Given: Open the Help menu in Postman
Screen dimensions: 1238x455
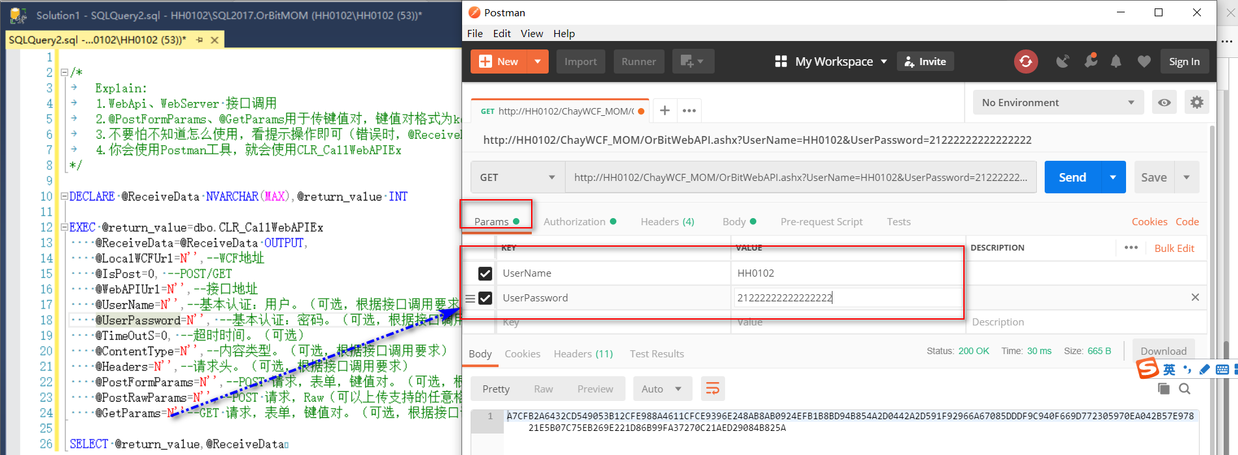Looking at the screenshot, I should (x=564, y=33).
